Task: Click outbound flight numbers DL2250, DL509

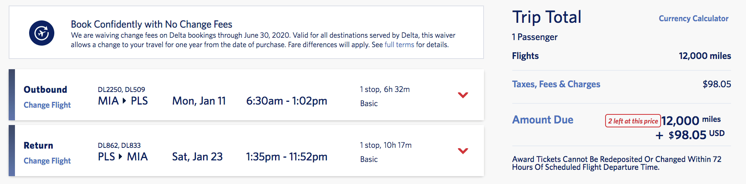Action: click(122, 90)
